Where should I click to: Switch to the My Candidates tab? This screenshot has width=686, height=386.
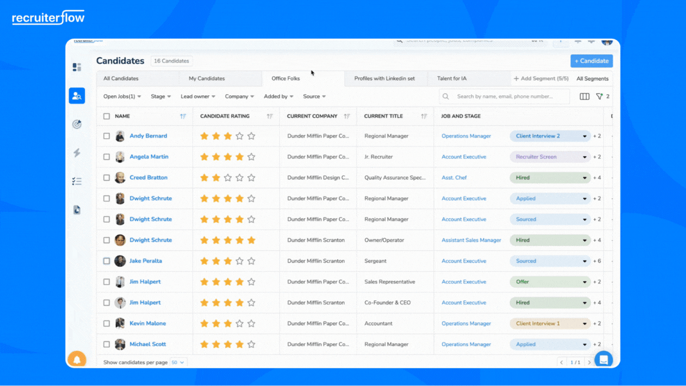click(x=207, y=79)
